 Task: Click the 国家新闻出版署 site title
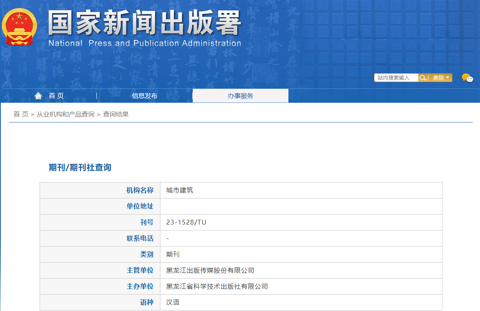click(144, 23)
